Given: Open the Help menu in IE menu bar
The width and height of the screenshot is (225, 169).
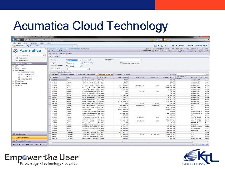Looking at the screenshot, I should (49, 43).
